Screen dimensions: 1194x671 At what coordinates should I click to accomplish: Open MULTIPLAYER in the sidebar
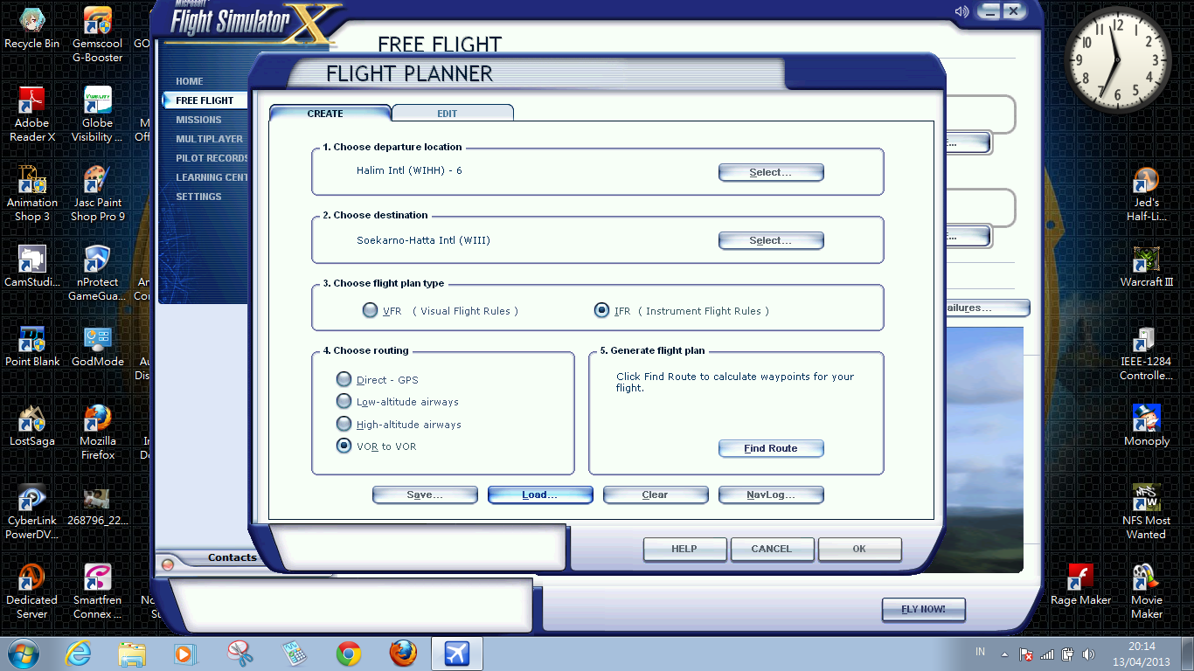coord(210,139)
